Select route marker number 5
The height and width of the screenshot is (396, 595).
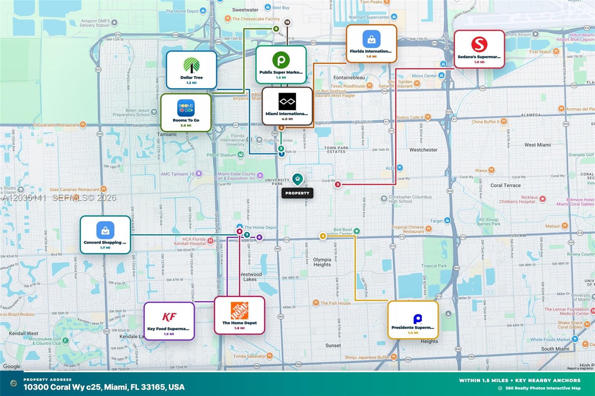(282, 127)
